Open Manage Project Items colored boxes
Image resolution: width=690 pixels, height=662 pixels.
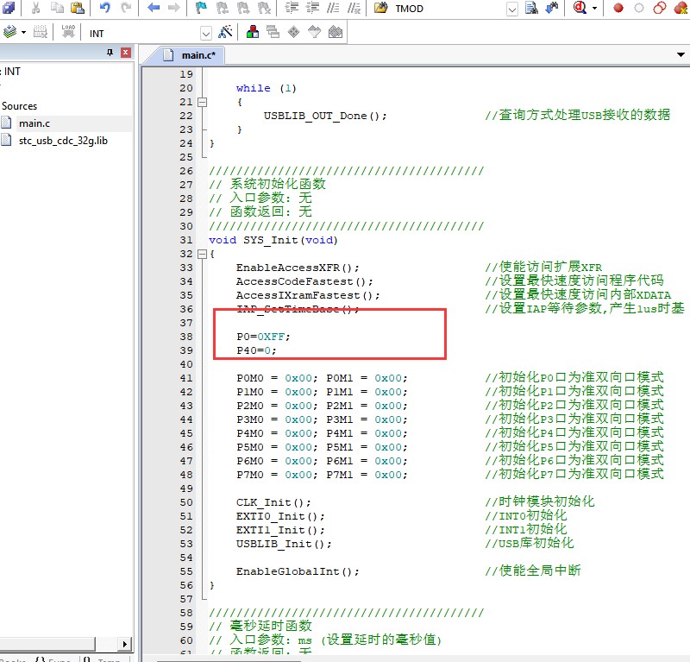click(253, 32)
